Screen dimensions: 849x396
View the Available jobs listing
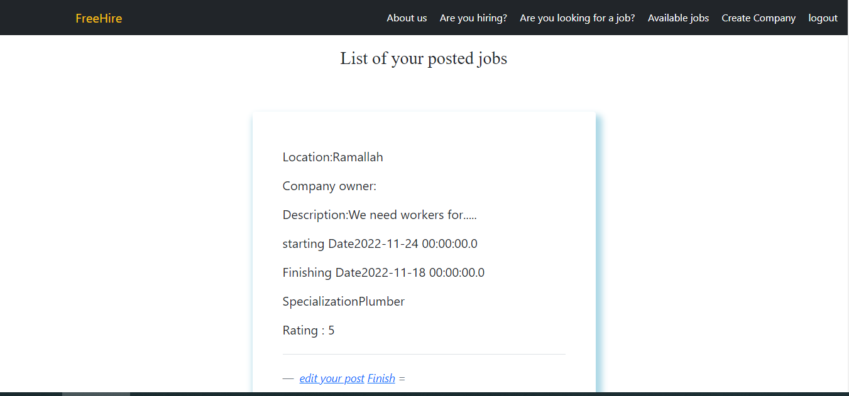click(x=678, y=18)
